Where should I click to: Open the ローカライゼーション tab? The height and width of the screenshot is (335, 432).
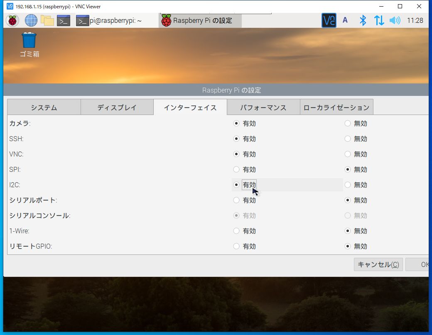pos(336,107)
